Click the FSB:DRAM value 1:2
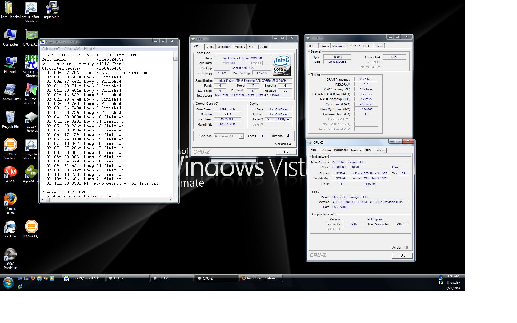This screenshot has height=323, width=517. pos(366,84)
